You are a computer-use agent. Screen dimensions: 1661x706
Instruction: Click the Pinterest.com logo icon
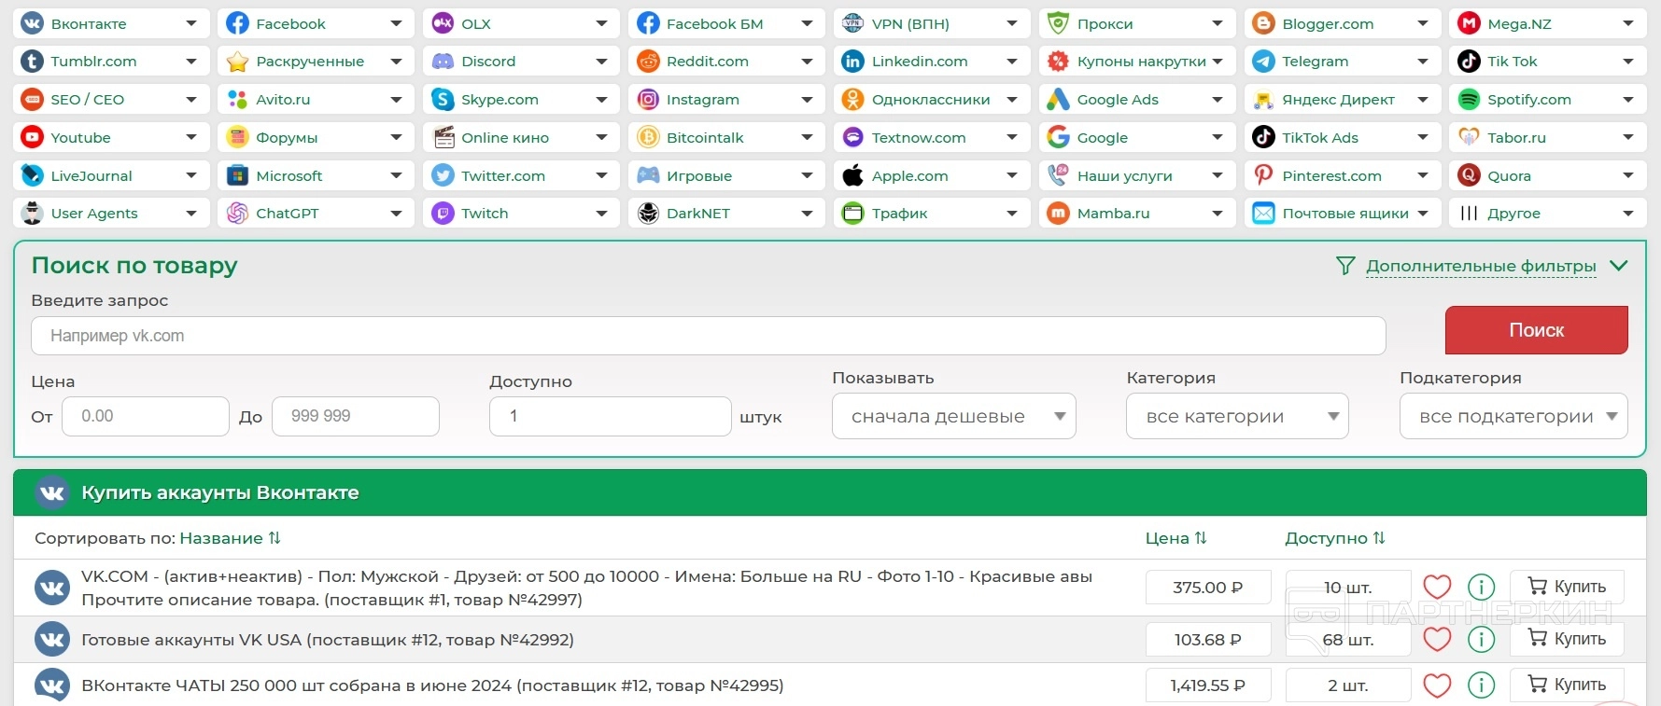tap(1263, 175)
